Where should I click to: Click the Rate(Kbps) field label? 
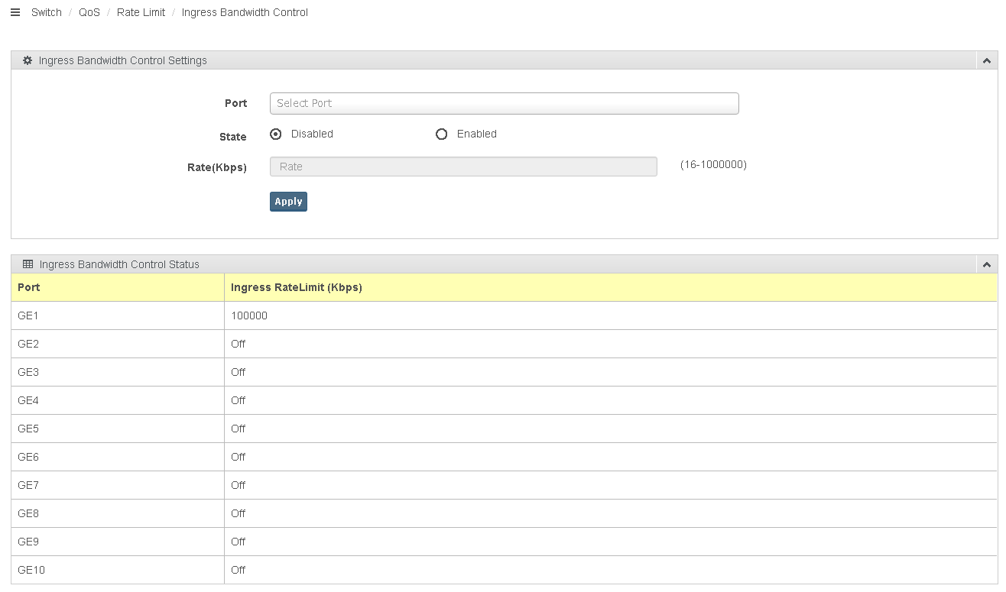(x=217, y=167)
